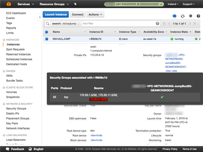
Task: Collapse the INSTANCES sidebar section
Action: (x=4, y=40)
